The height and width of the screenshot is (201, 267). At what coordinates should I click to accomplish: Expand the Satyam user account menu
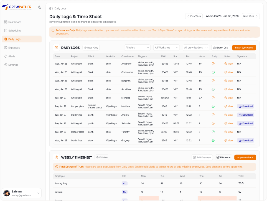pos(38,193)
